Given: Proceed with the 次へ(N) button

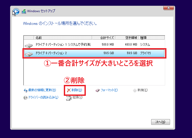Looking at the screenshot, I should (x=160, y=122).
